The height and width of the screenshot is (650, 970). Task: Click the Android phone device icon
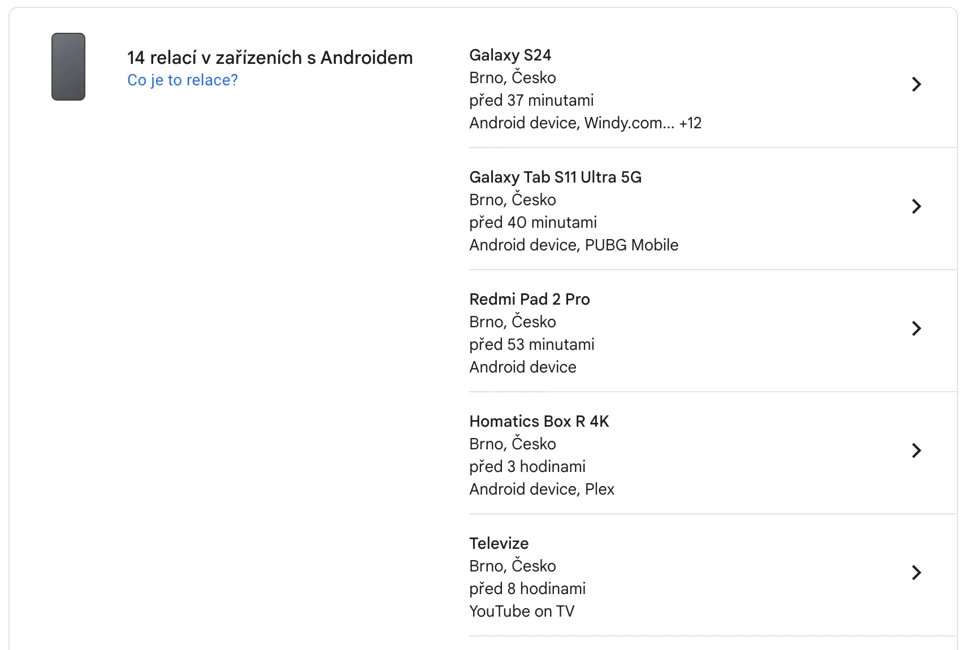click(68, 67)
